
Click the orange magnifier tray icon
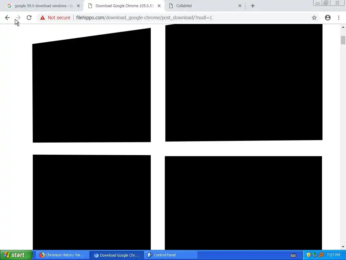pos(321,255)
